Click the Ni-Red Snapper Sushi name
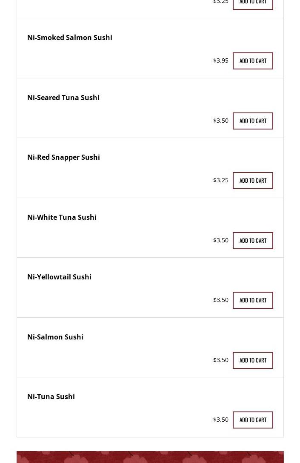 click(63, 157)
